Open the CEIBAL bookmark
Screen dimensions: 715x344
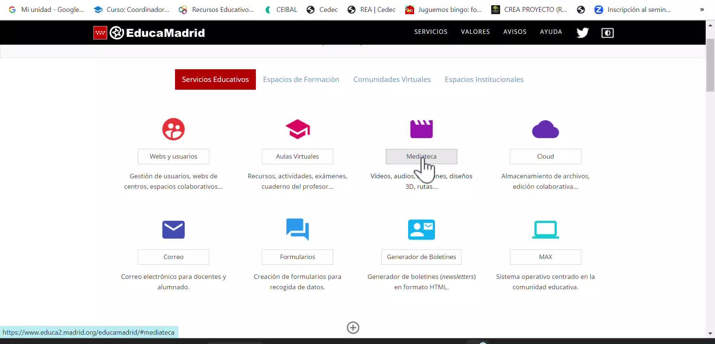281,10
